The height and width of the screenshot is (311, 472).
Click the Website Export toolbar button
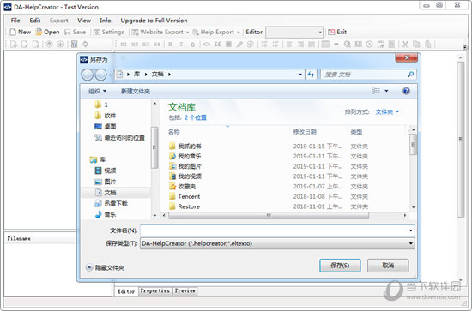coord(157,32)
